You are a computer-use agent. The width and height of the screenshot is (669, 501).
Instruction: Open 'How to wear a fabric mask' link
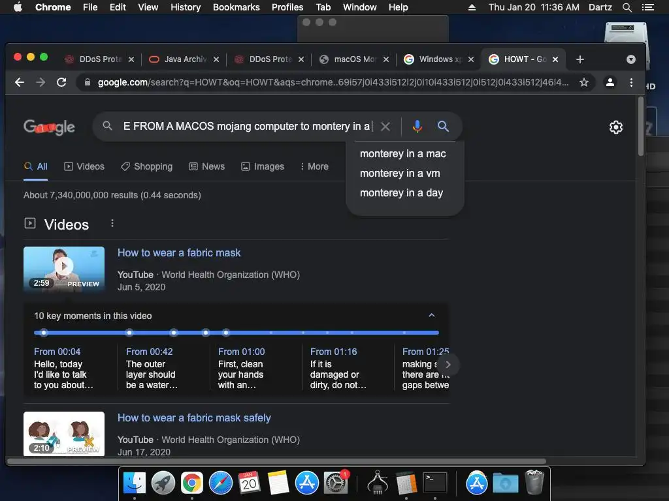(179, 253)
